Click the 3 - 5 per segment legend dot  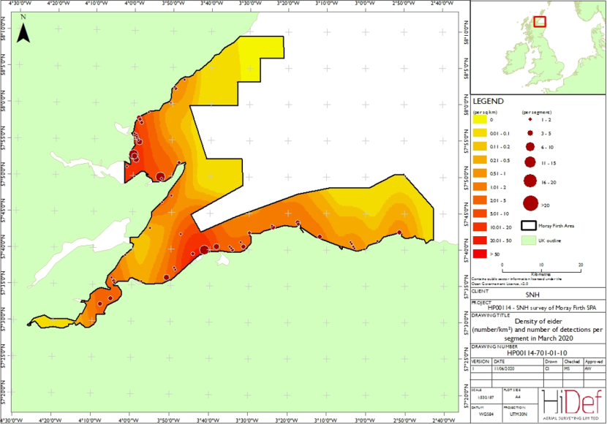click(530, 133)
